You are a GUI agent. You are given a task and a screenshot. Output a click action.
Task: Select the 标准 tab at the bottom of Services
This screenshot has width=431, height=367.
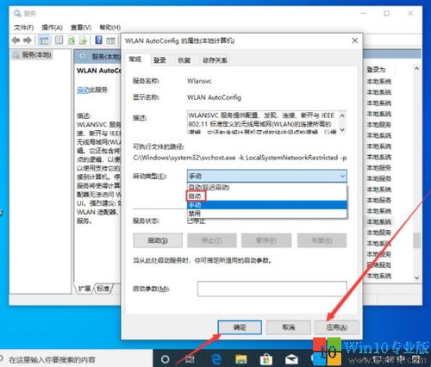pos(103,288)
